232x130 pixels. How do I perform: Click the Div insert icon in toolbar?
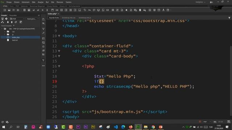5,10
